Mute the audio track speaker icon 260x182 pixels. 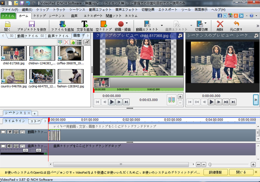pos(10,145)
